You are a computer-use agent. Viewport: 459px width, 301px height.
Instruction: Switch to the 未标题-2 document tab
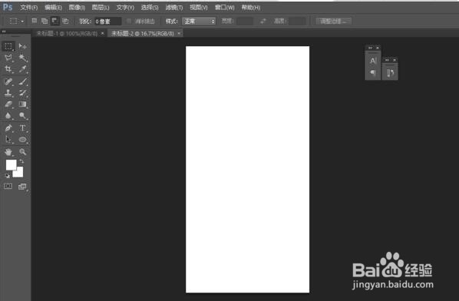point(143,34)
